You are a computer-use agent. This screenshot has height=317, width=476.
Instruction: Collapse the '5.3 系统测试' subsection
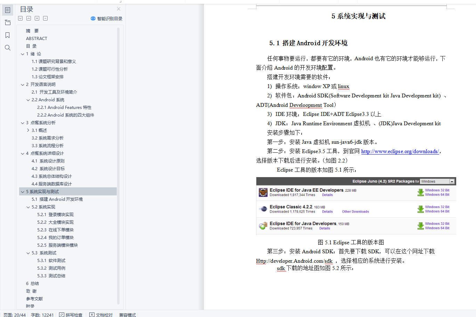pos(28,253)
